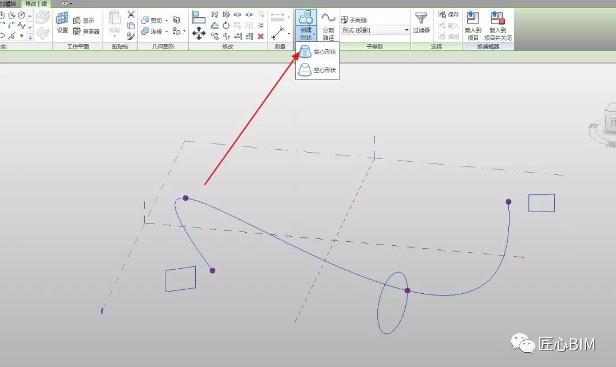Image resolution: width=616 pixels, height=367 pixels.
Task: Click the Rotate tool icon
Action: [226, 26]
